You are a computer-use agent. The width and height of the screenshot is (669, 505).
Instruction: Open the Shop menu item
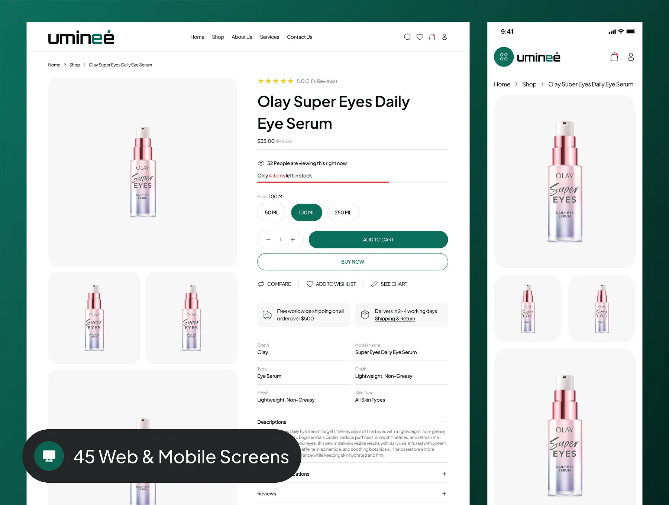218,37
